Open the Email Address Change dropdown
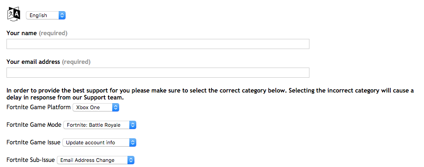 [x=96, y=160]
